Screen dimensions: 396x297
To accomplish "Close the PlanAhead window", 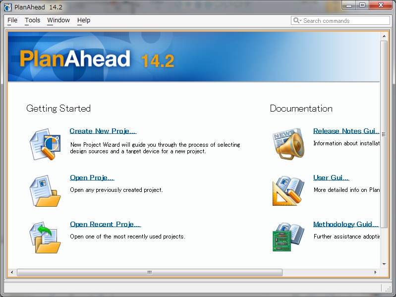I will [x=381, y=5].
